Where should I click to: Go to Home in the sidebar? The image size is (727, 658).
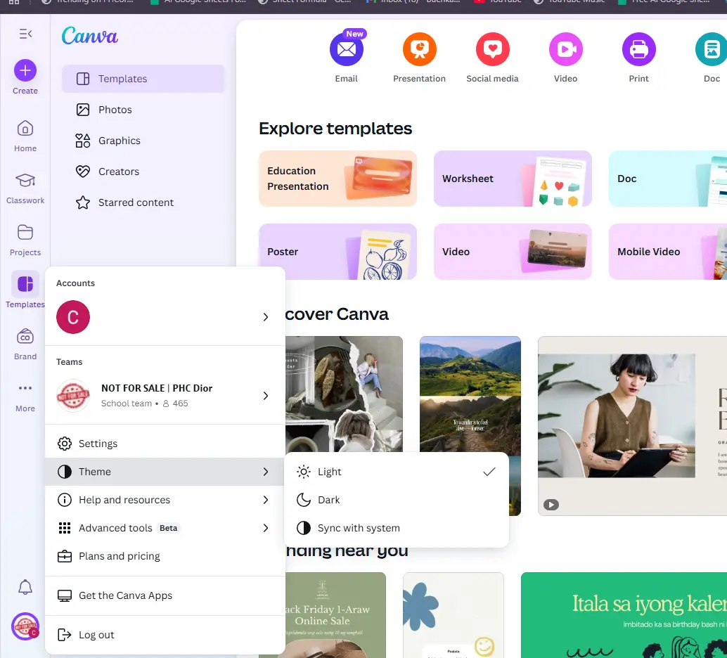pyautogui.click(x=25, y=136)
